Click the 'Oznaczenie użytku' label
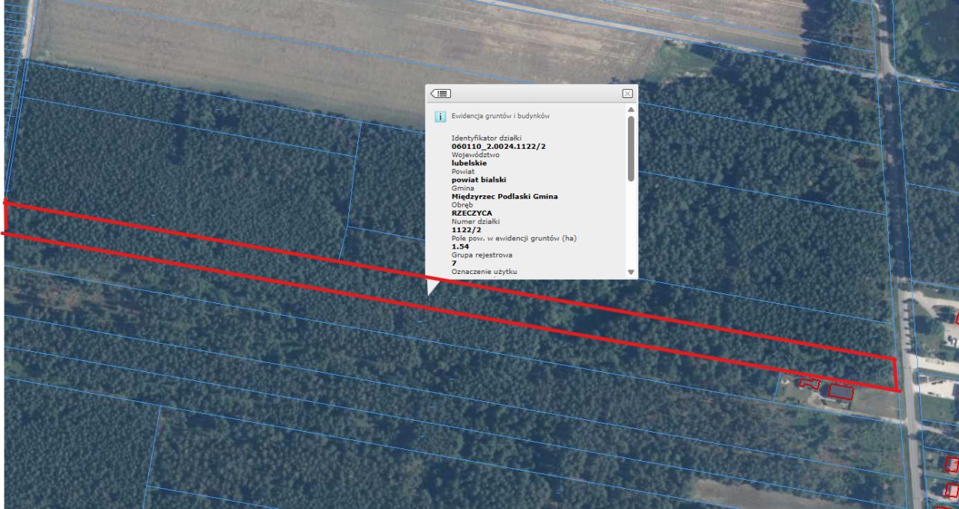Image resolution: width=959 pixels, height=509 pixels. tap(484, 271)
